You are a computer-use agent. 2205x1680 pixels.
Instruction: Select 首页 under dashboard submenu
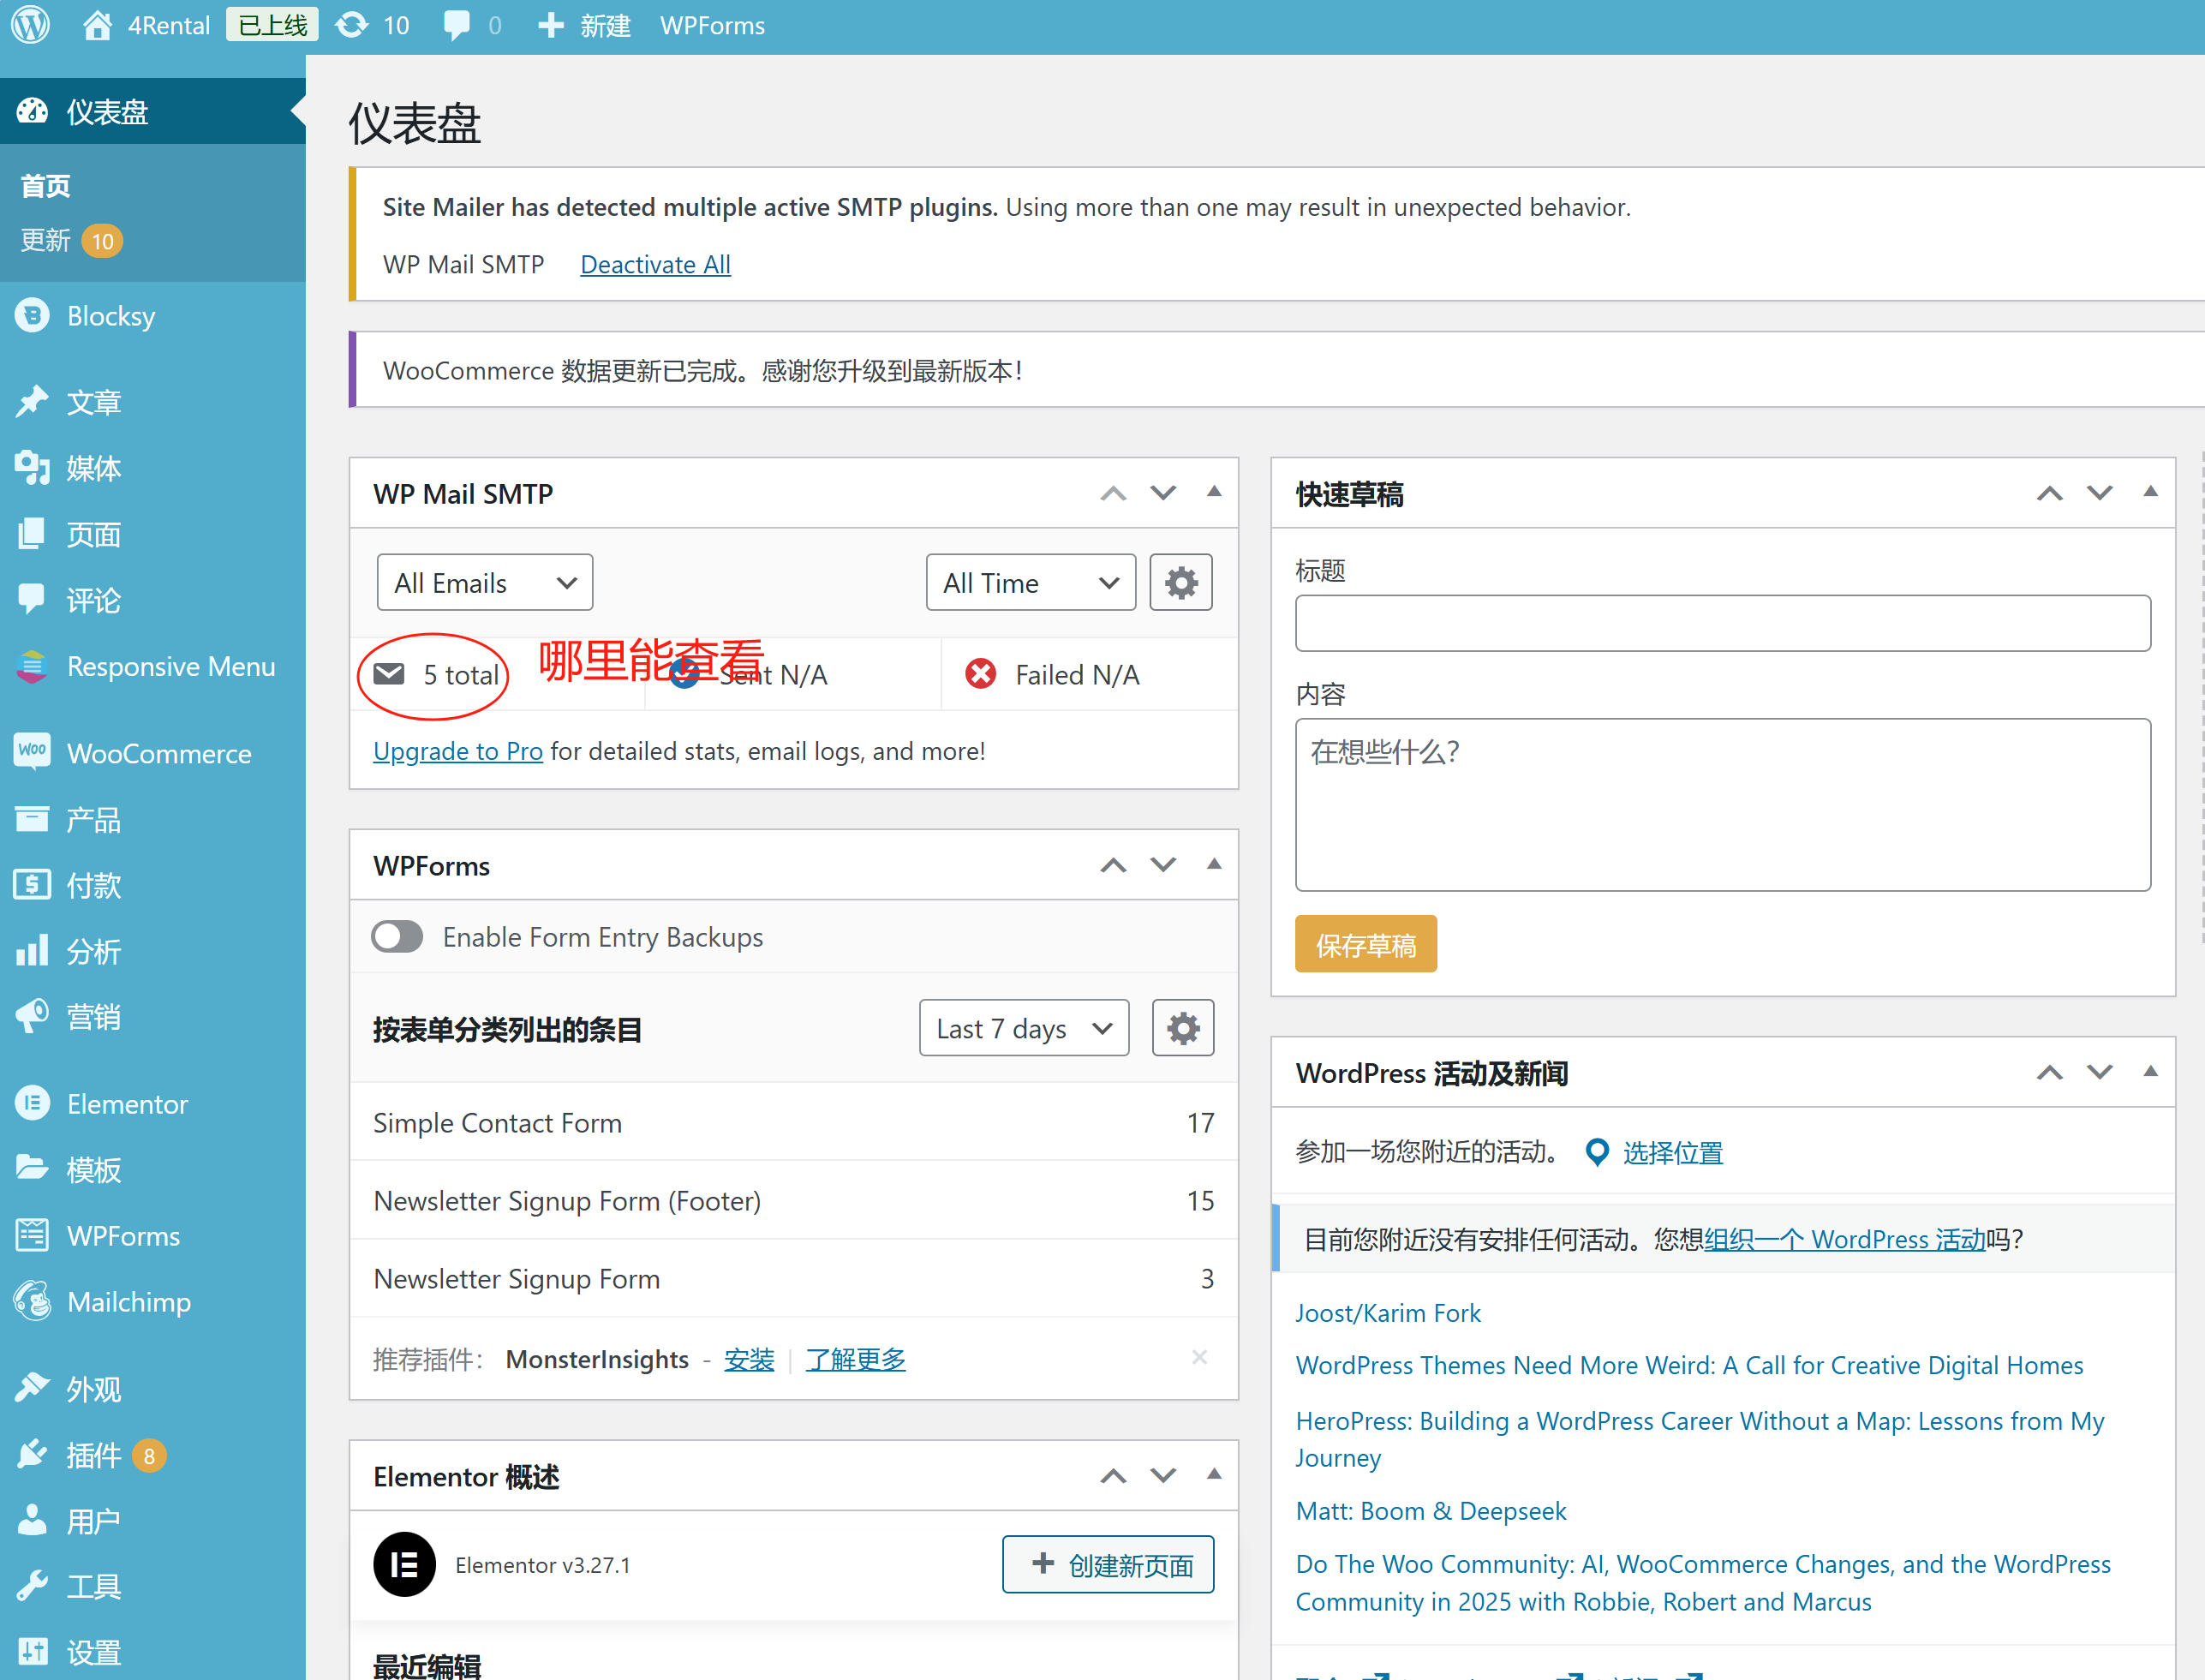click(46, 186)
